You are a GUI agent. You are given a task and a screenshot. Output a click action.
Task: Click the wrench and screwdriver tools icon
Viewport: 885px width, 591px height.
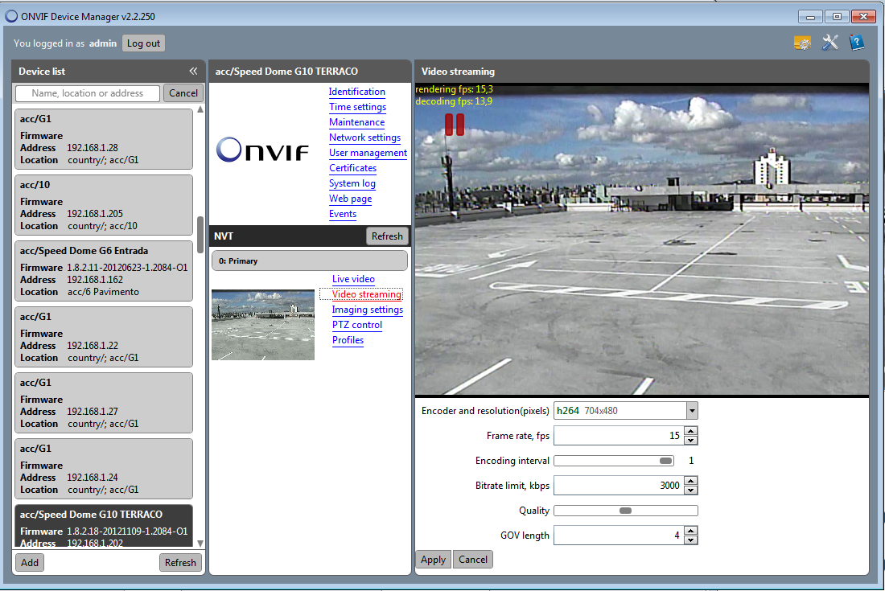point(829,43)
